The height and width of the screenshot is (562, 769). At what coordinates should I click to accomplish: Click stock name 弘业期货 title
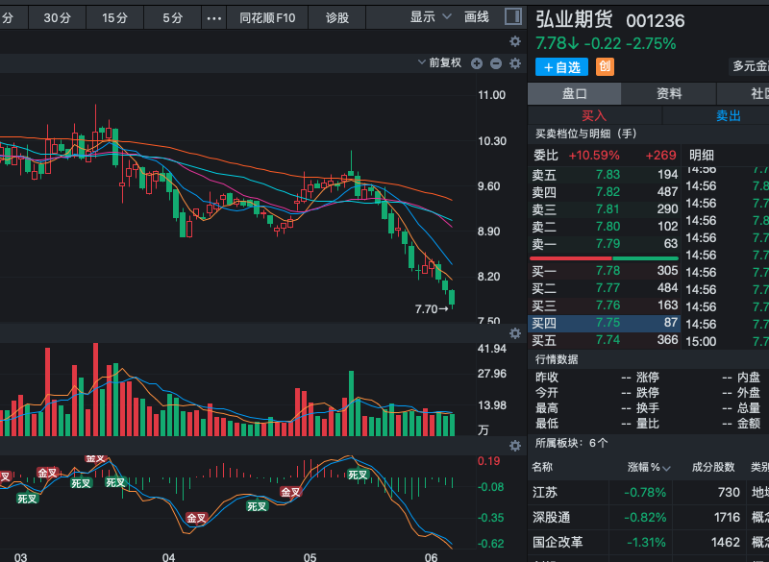(x=574, y=20)
